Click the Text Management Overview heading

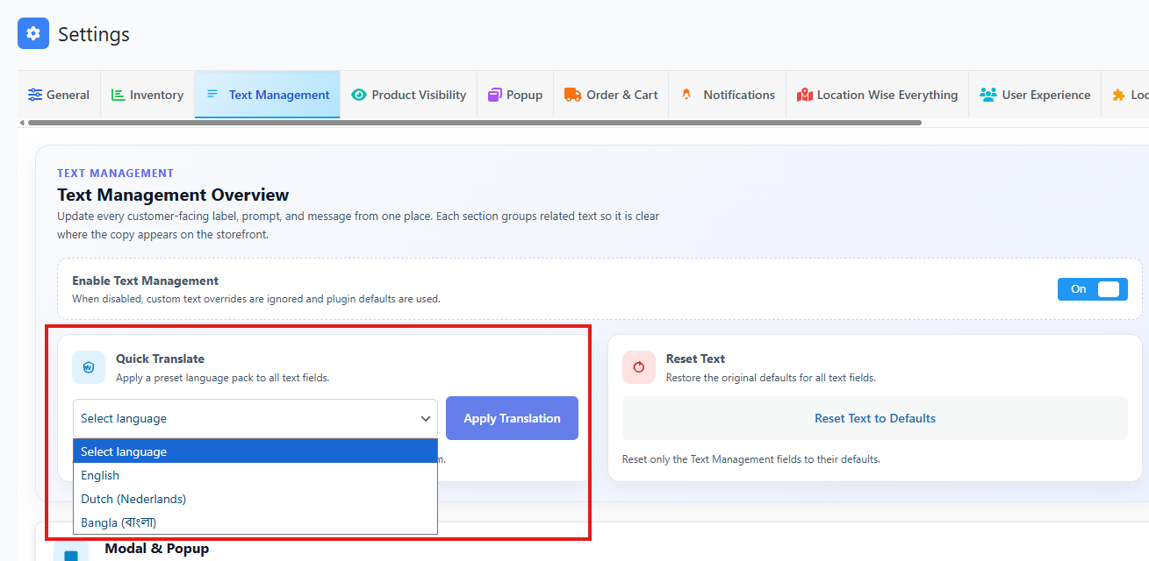pyautogui.click(x=173, y=195)
